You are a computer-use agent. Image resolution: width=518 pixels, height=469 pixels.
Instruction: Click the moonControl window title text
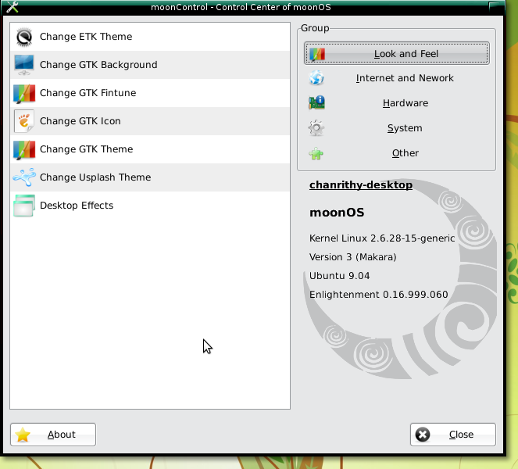241,7
